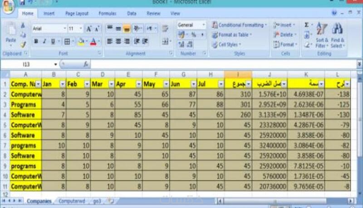This screenshot has height=208, width=363.
Task: Click the Borders icon
Action: point(67,42)
